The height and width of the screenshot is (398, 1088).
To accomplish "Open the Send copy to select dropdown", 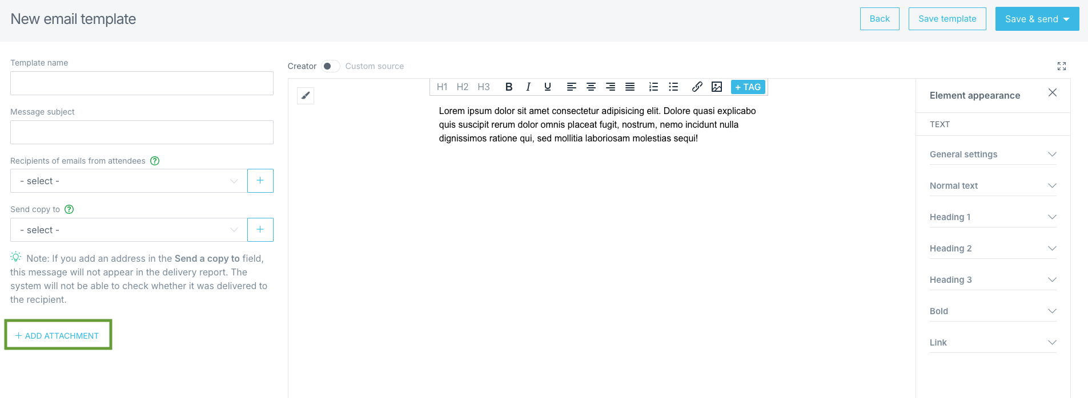I will pos(129,230).
